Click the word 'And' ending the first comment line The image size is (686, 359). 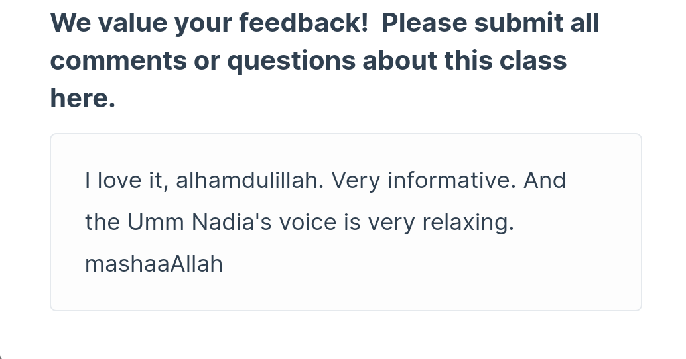[545, 180]
